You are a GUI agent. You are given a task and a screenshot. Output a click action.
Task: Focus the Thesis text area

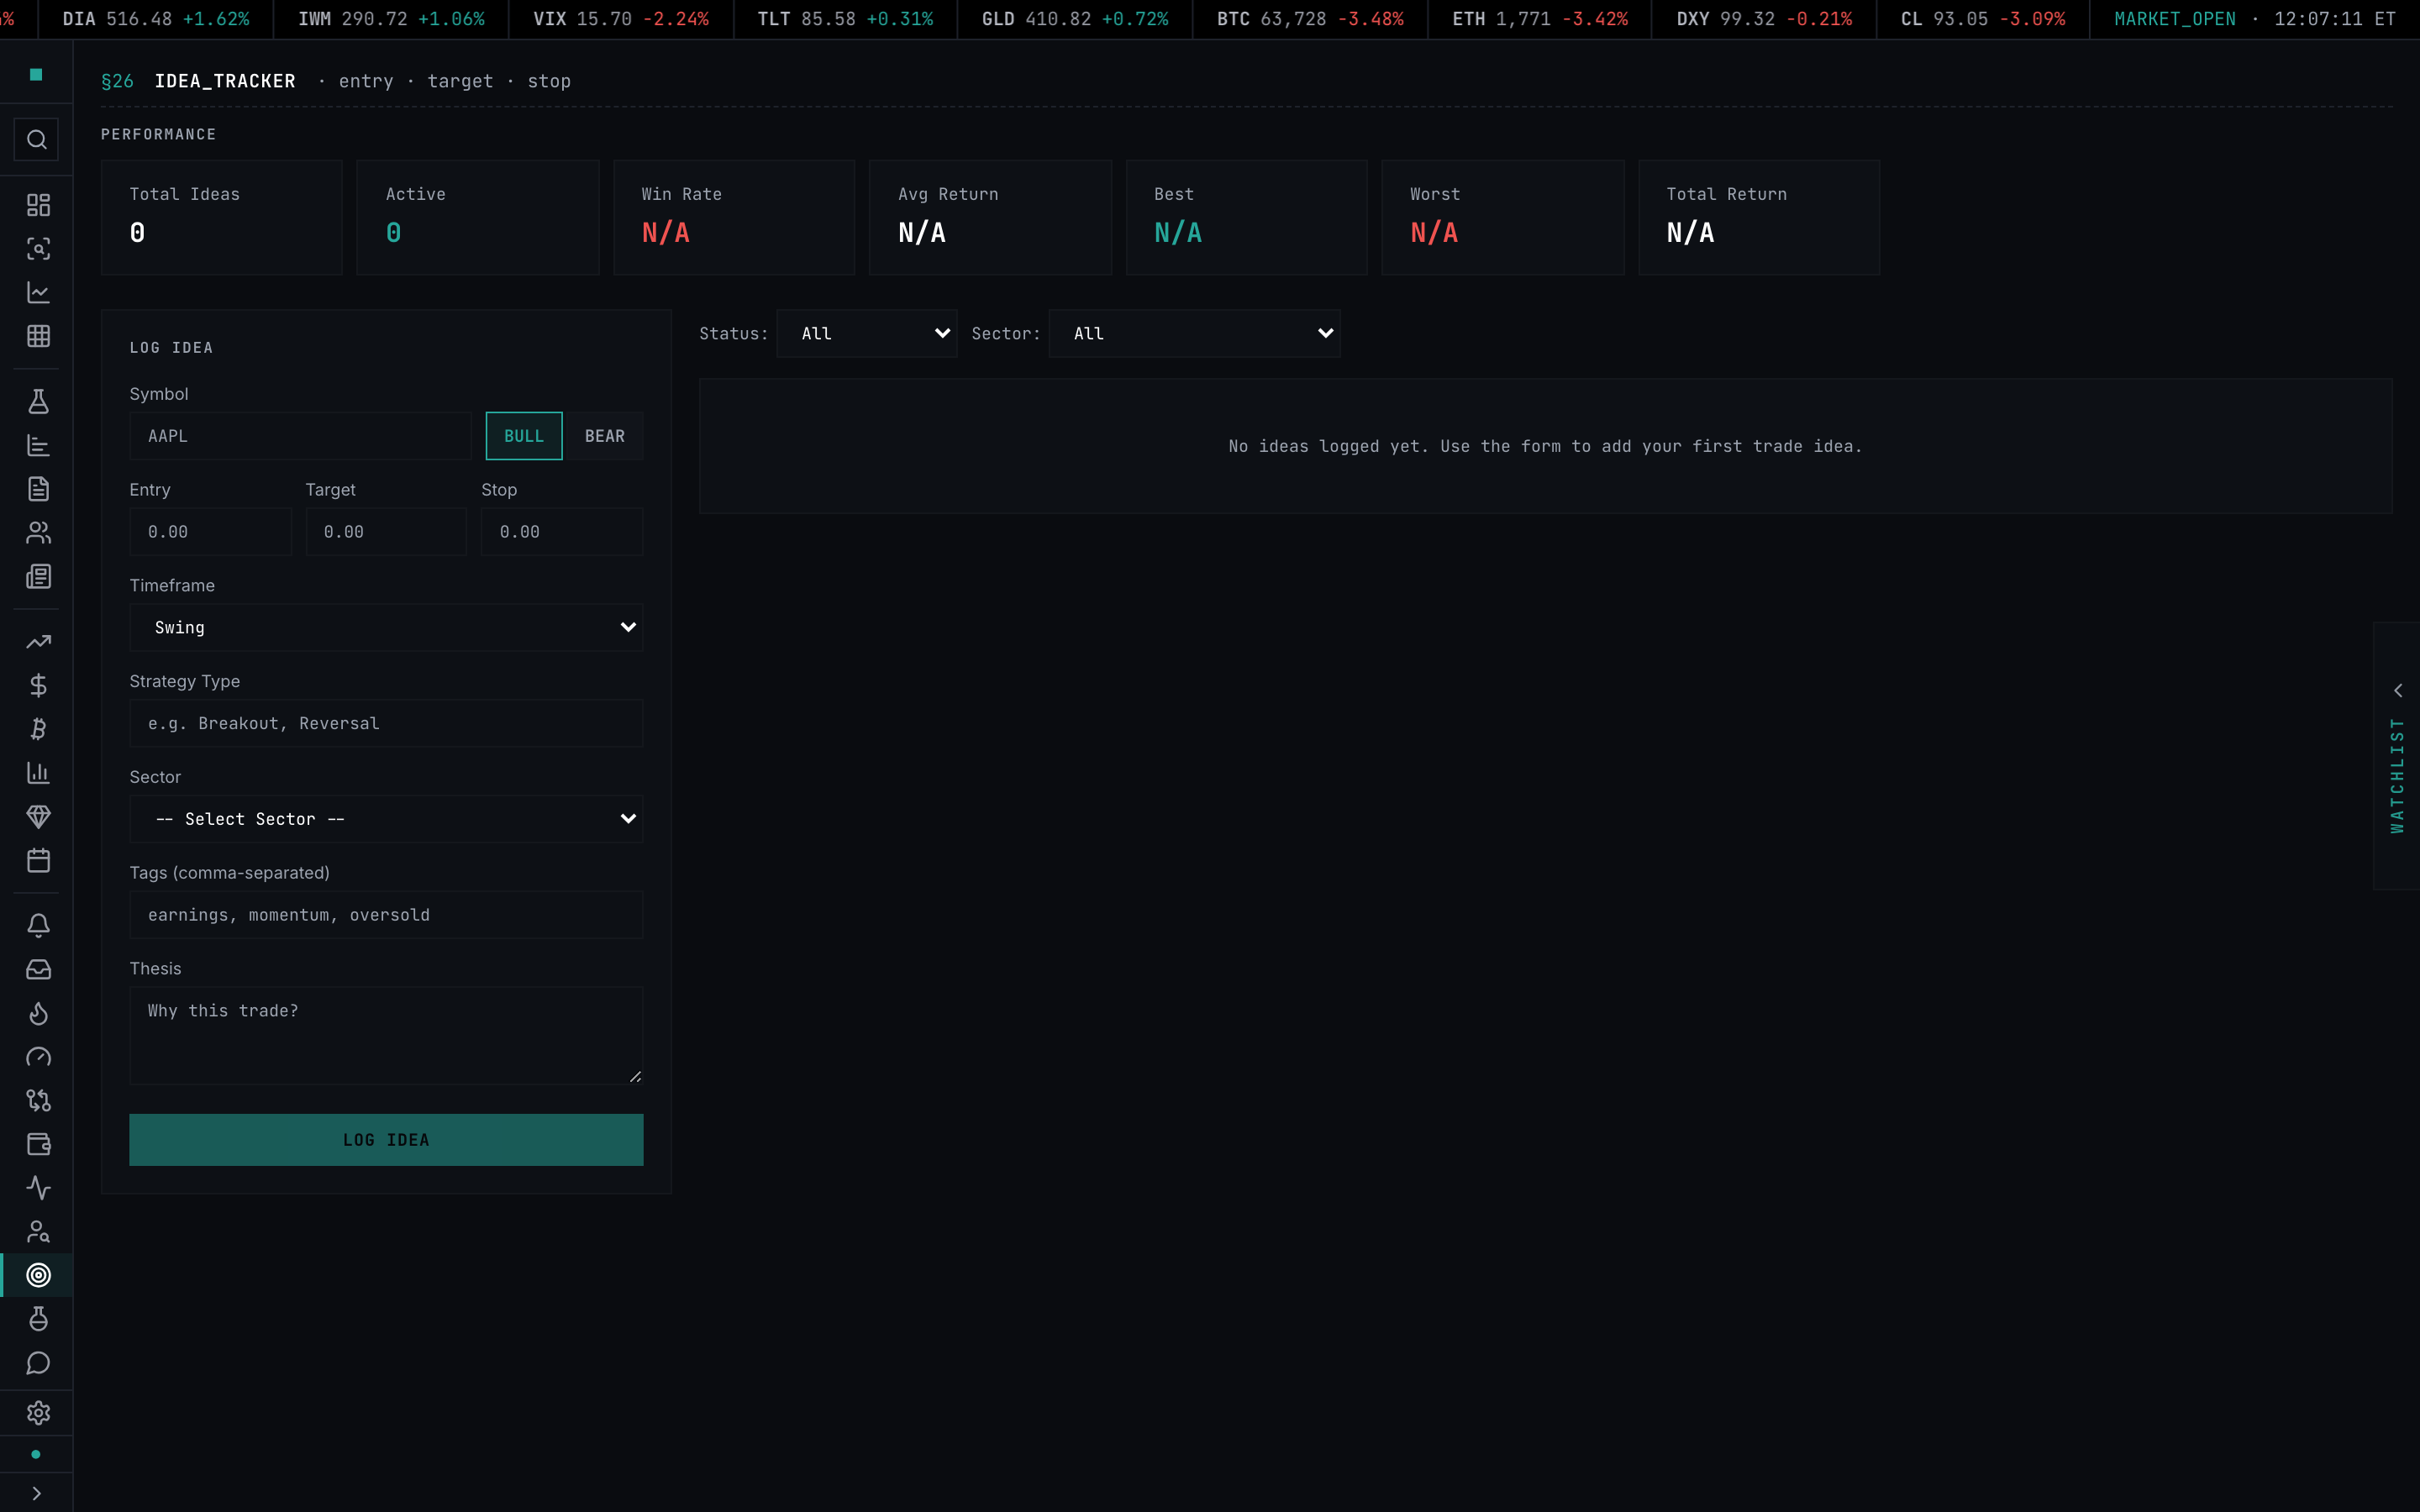pyautogui.click(x=386, y=1036)
